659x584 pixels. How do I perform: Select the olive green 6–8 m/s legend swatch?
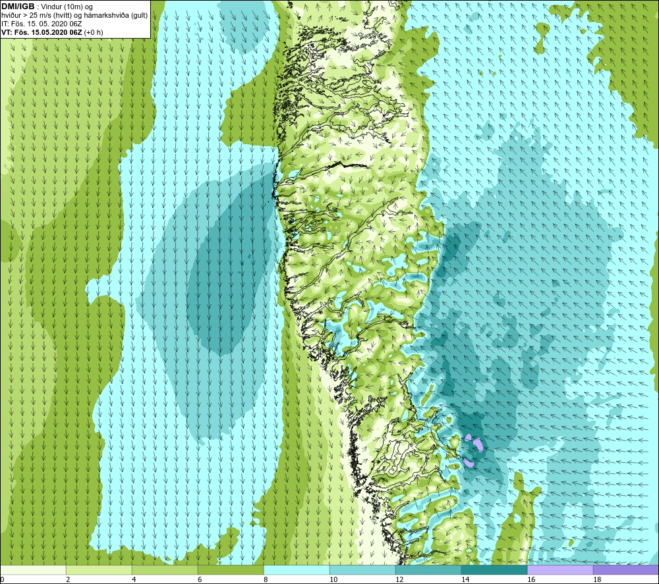click(231, 570)
